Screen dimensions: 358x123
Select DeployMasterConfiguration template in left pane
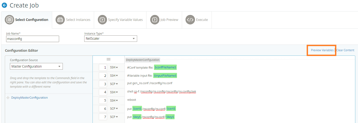29,98
